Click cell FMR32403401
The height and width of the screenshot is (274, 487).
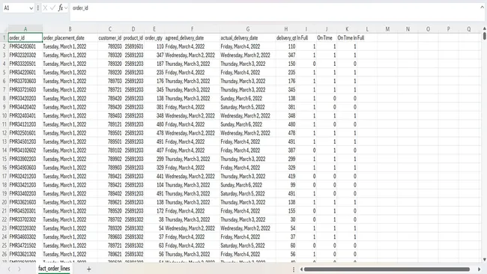[x=25, y=116]
